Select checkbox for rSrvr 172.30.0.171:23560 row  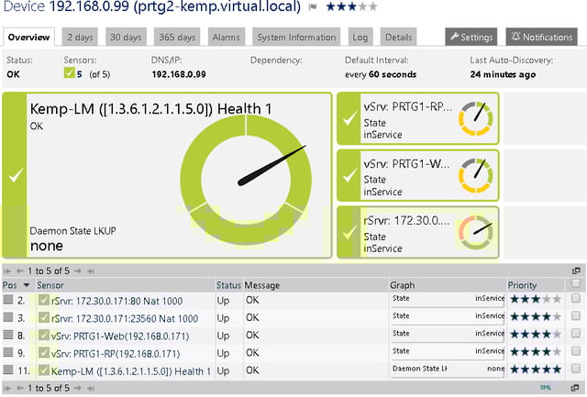coord(576,315)
